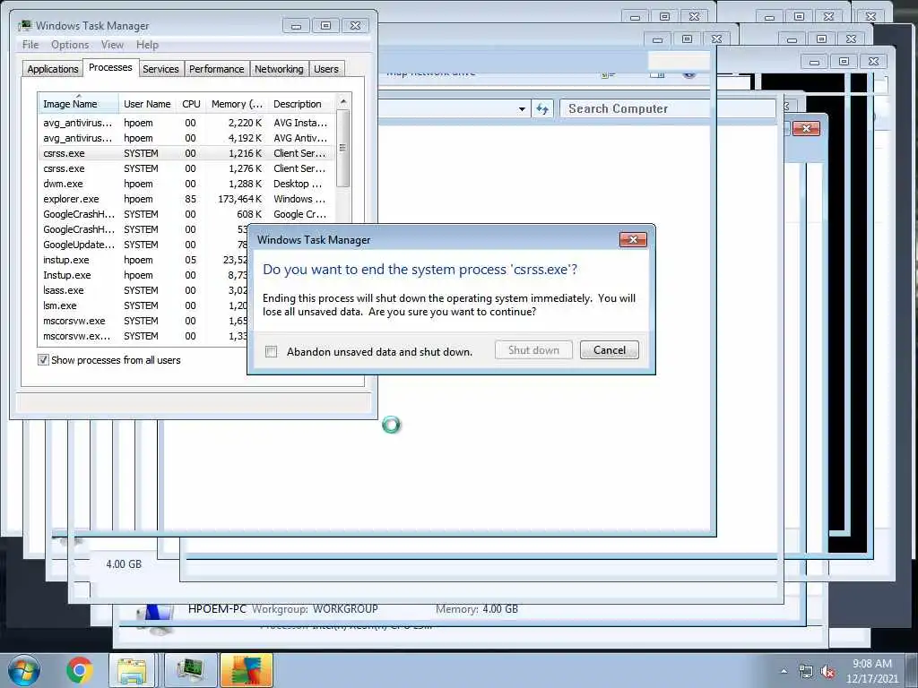
Task: Open the View menu in Task Manager
Action: [112, 45]
